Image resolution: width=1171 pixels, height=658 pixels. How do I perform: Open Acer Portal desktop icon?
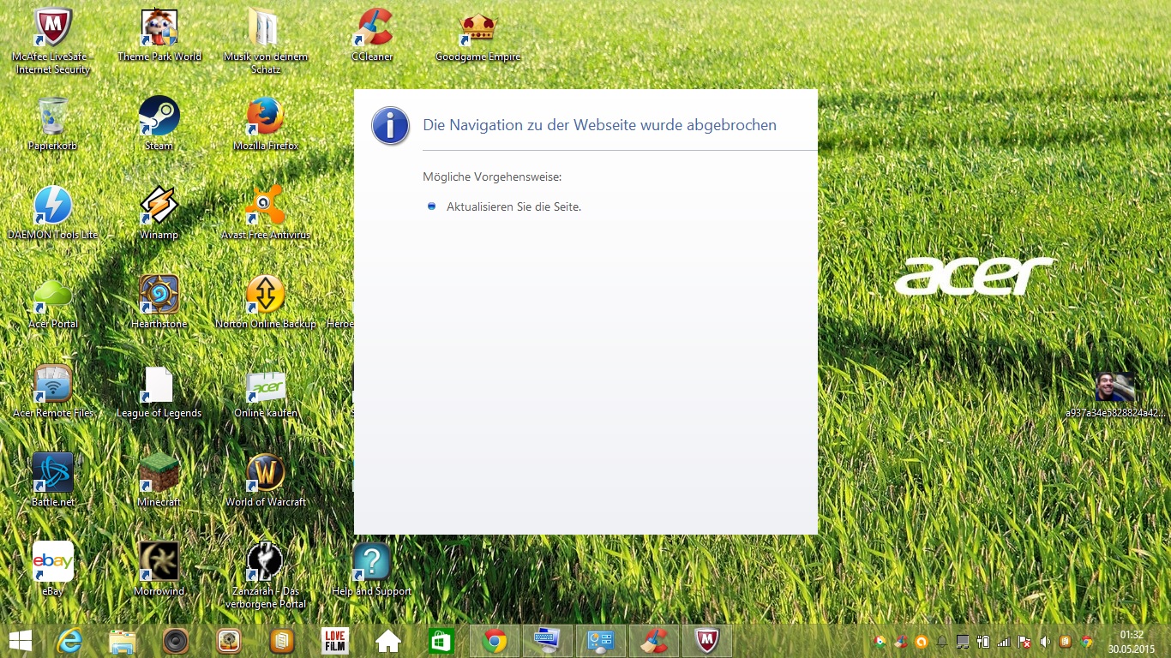tap(53, 302)
